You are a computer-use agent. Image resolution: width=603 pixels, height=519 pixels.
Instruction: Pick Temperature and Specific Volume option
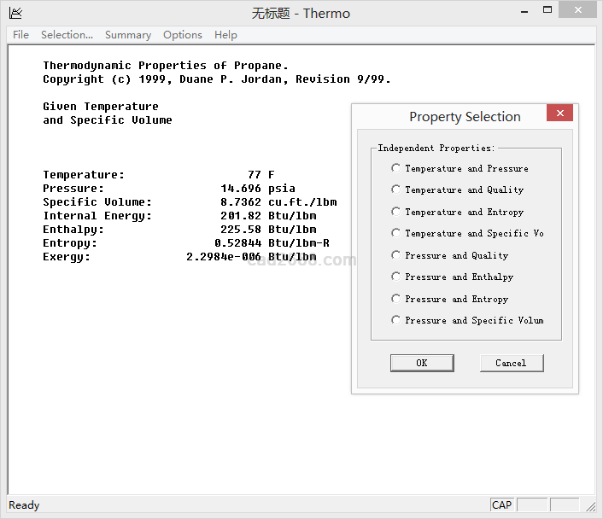395,233
